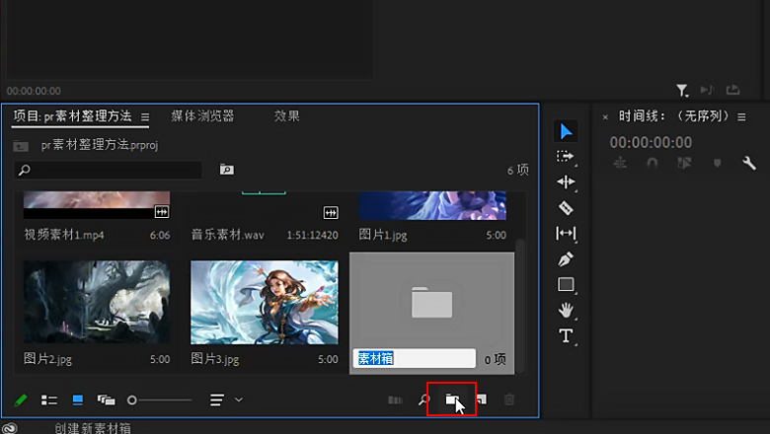Select the Razor tool
The width and height of the screenshot is (770, 434).
566,208
